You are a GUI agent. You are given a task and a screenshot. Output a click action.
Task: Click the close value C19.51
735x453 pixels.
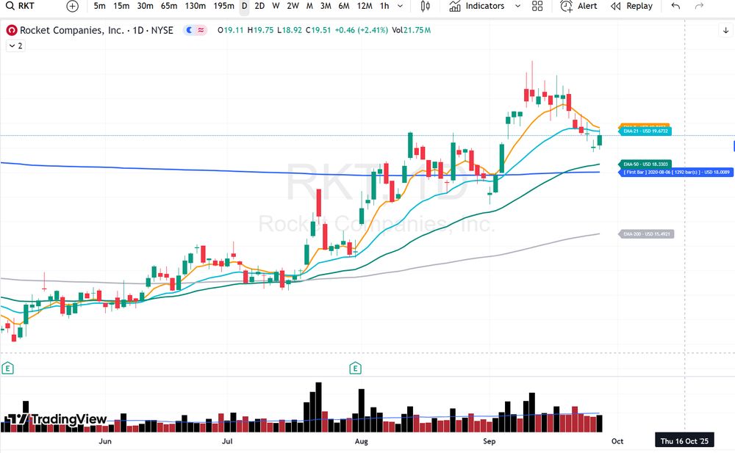click(x=318, y=30)
